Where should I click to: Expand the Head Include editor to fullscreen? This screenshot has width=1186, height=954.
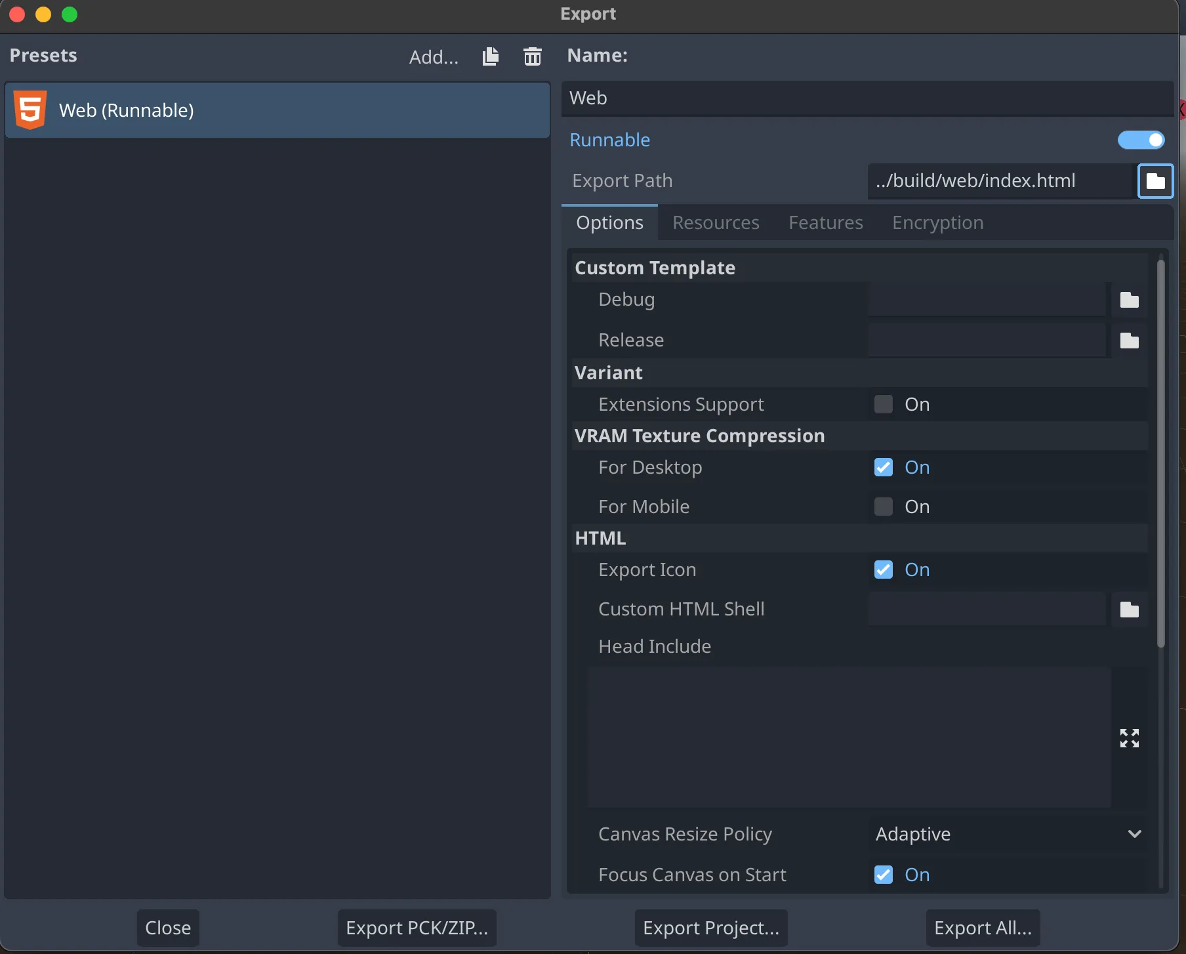click(1129, 738)
